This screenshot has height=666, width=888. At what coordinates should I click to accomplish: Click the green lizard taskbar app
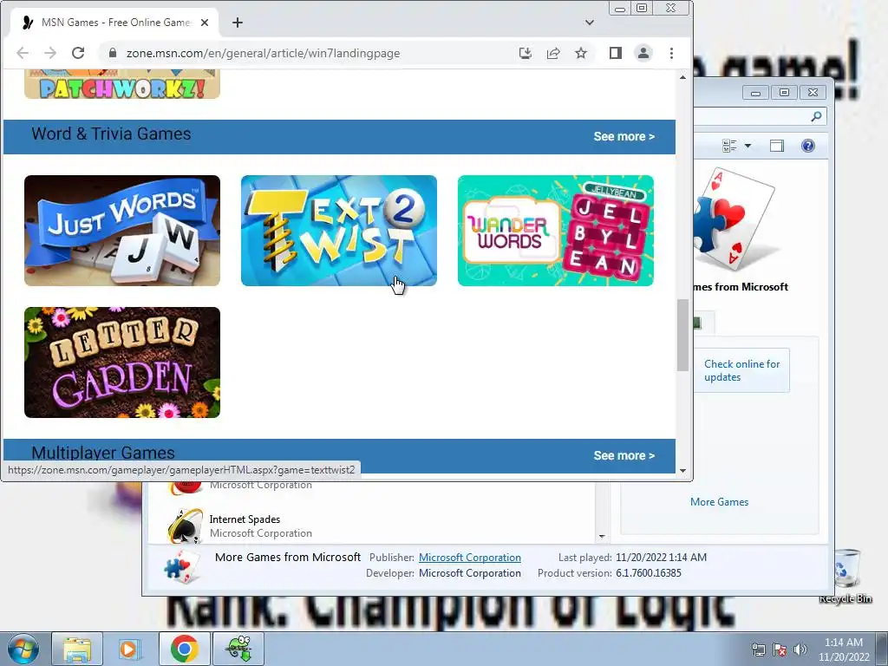(x=238, y=649)
